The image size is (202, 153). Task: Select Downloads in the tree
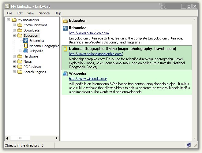(32, 30)
